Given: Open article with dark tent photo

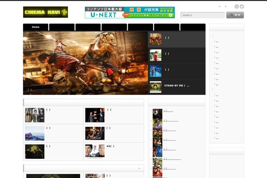Looking at the screenshot, I should tap(35, 152).
